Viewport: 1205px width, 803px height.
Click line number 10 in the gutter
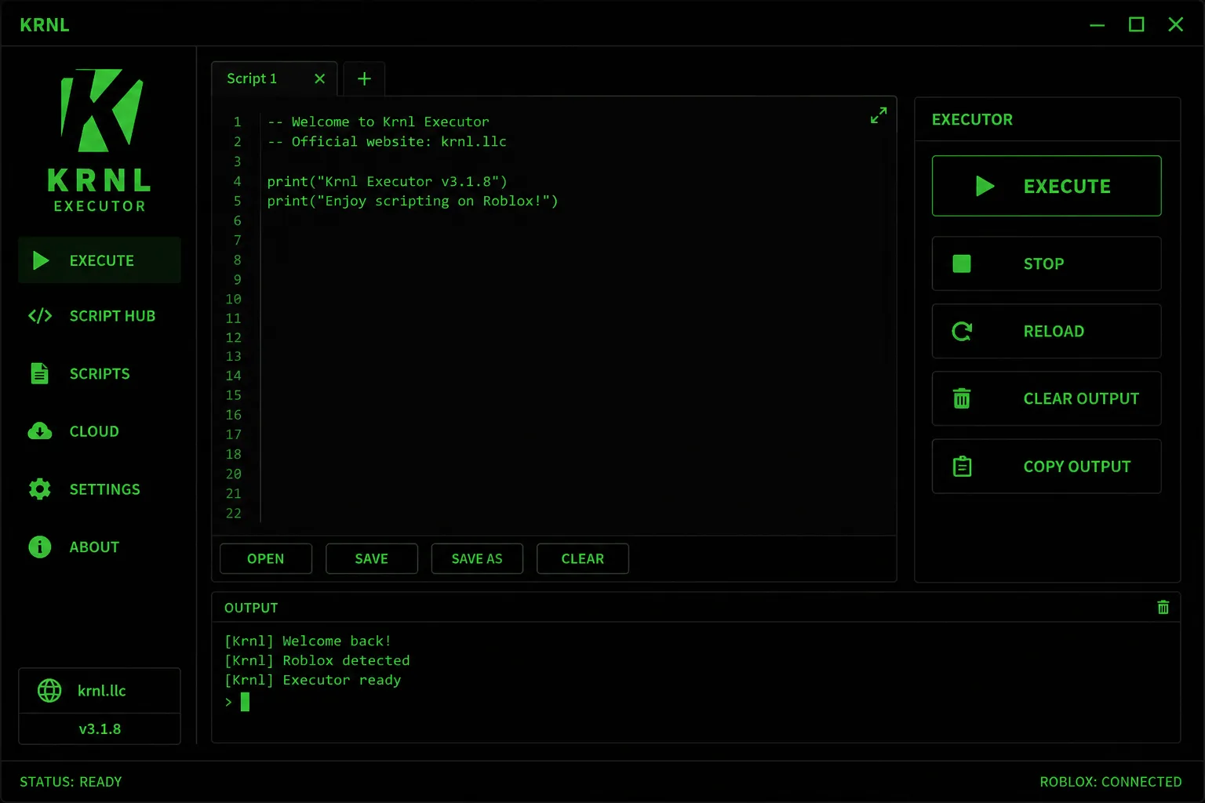pyautogui.click(x=234, y=299)
